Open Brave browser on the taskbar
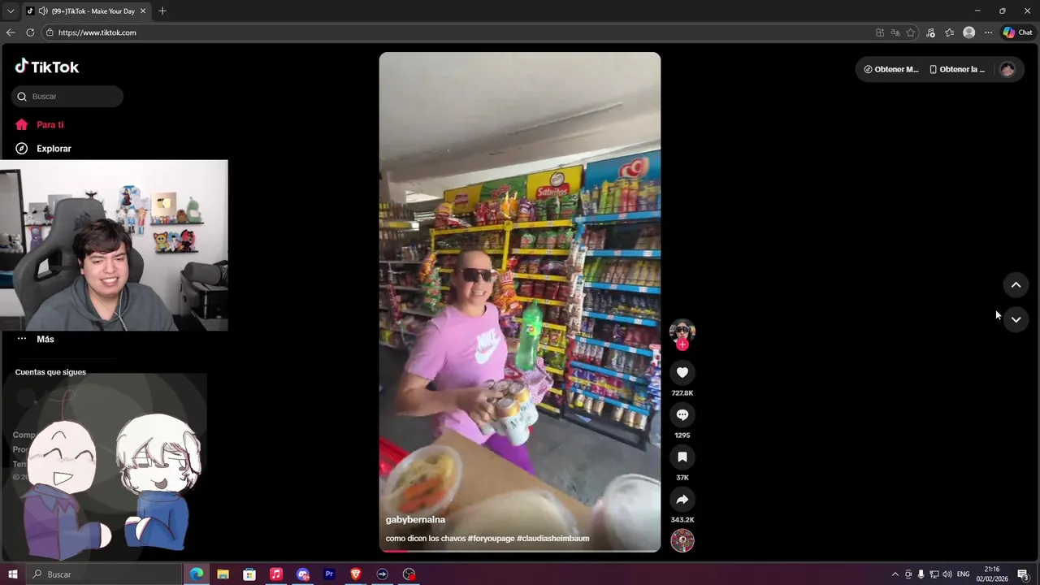1040x585 pixels. [356, 574]
